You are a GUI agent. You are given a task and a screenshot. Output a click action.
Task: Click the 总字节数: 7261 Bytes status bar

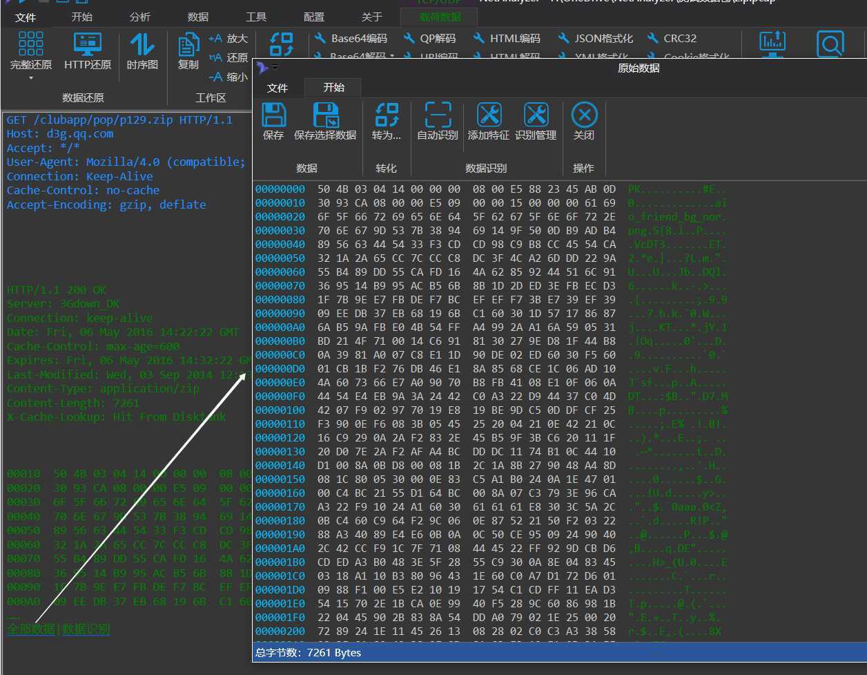[560, 652]
